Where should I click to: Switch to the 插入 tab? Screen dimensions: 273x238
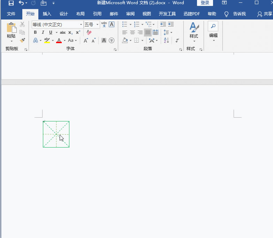[x=47, y=14]
